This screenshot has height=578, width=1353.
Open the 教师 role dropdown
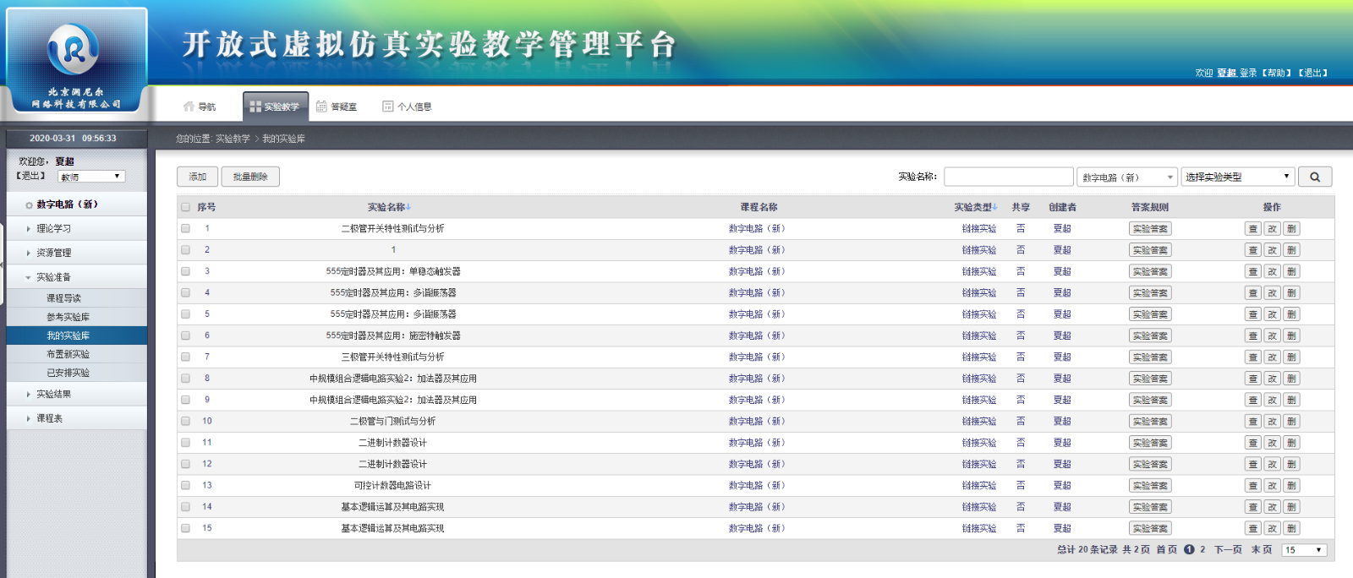pyautogui.click(x=91, y=177)
